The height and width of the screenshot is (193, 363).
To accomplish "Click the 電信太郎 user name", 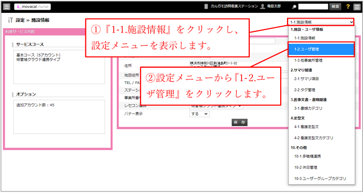I will click(274, 7).
